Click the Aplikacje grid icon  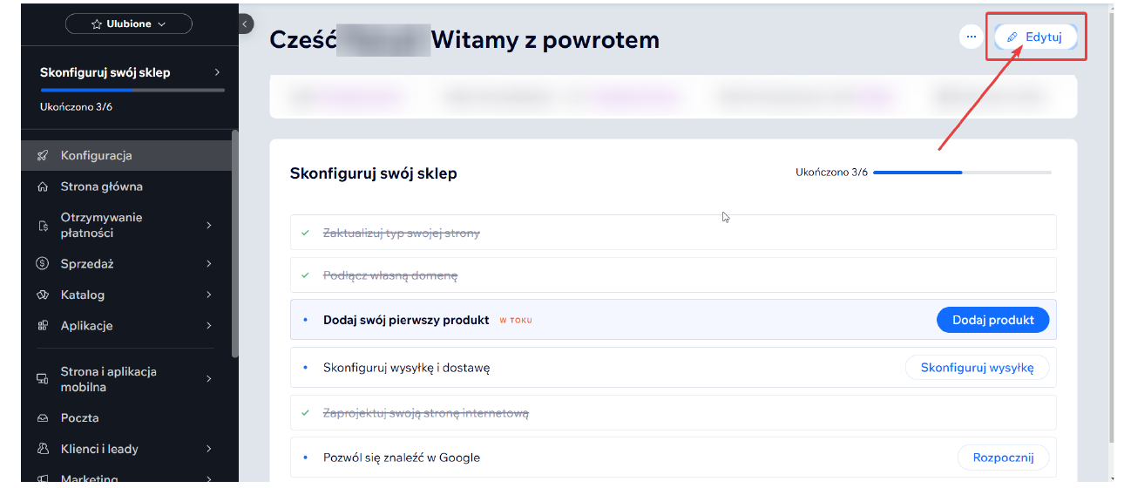(x=42, y=326)
